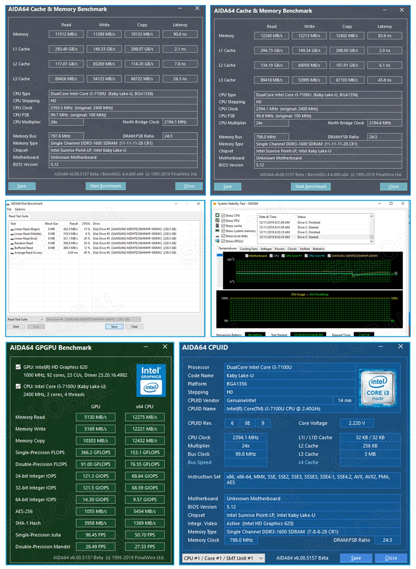Click Stress GPU(s) monitor icon
Viewport: 416px width, 569px height.
[x=217, y=241]
